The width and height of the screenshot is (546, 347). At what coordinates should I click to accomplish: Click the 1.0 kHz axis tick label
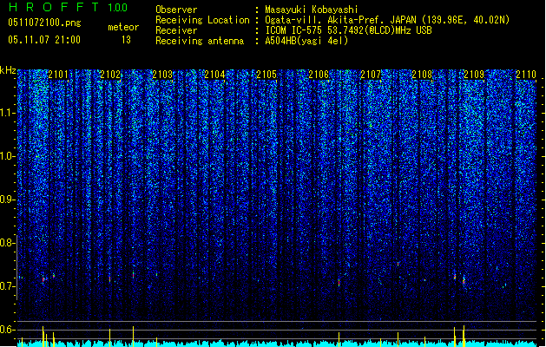7,156
